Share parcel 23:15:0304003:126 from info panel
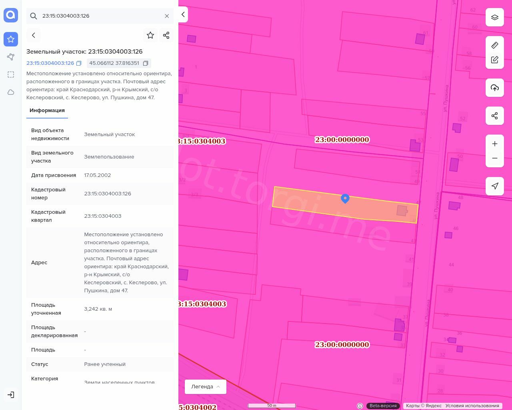The image size is (512, 410). (x=166, y=35)
